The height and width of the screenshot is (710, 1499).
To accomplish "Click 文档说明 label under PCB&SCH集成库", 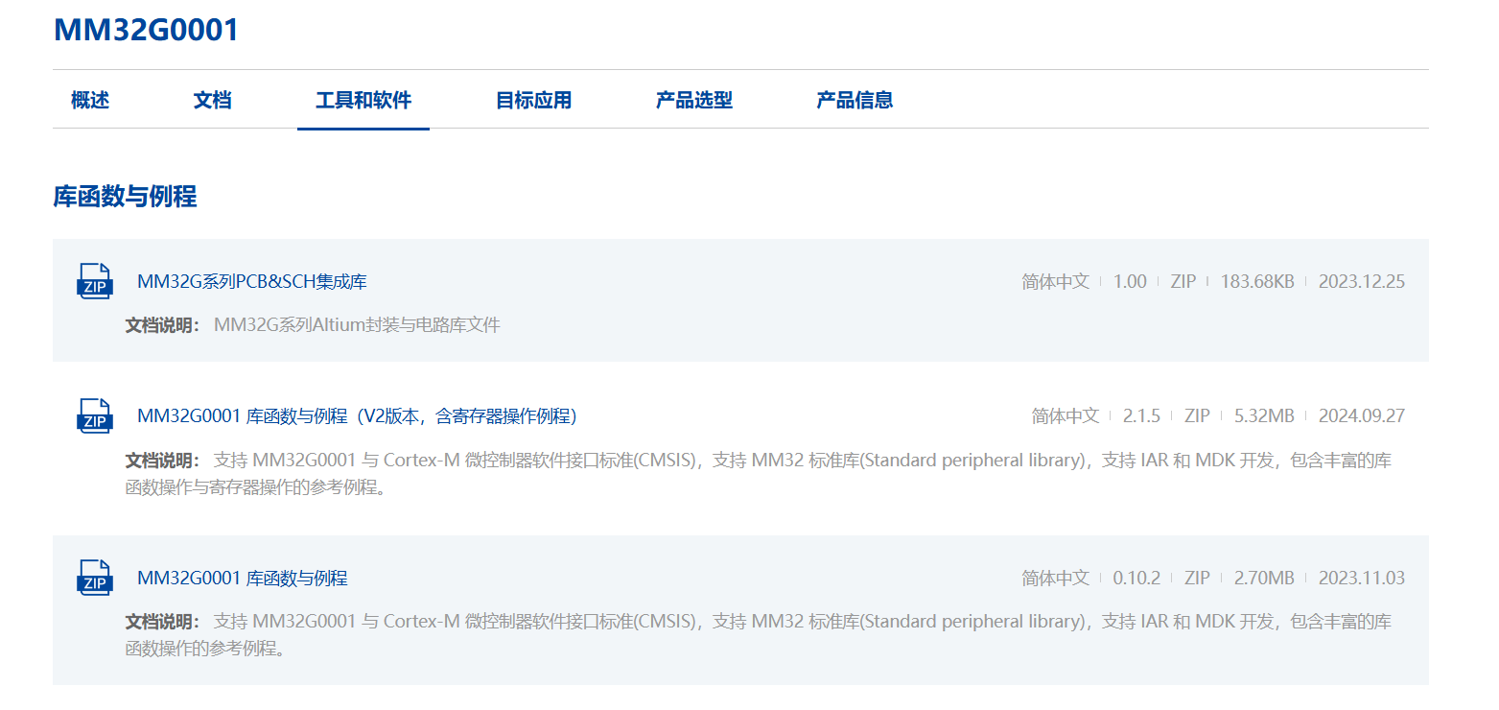I will coord(162,325).
